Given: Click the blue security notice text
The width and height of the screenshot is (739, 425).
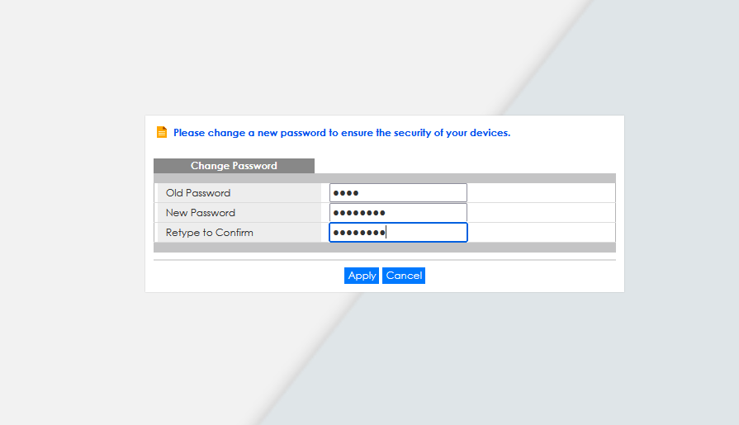Looking at the screenshot, I should (342, 133).
